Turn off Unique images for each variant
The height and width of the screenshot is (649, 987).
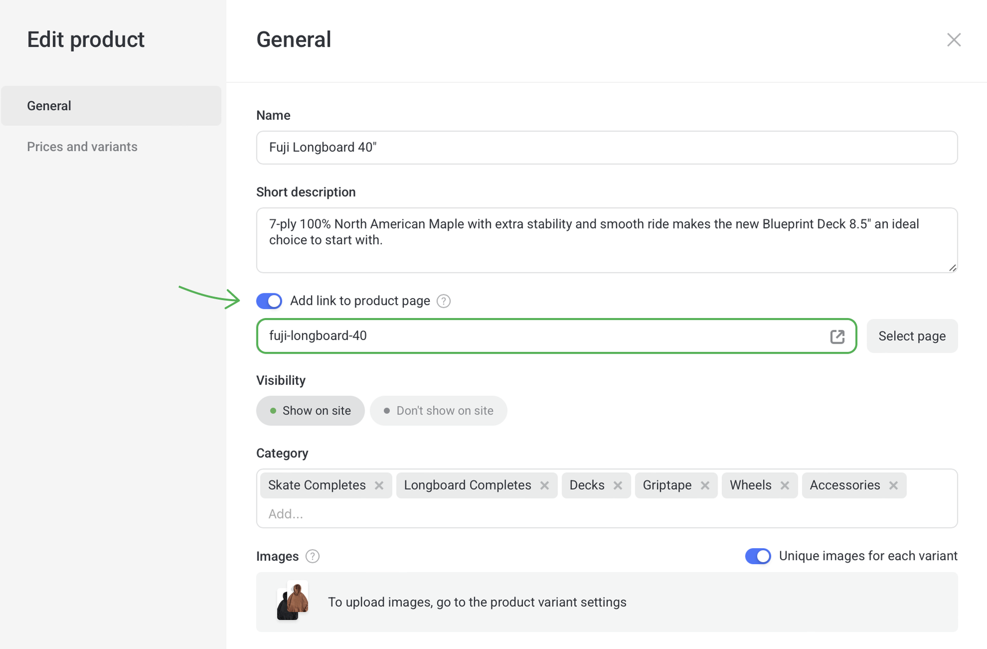[x=758, y=556]
